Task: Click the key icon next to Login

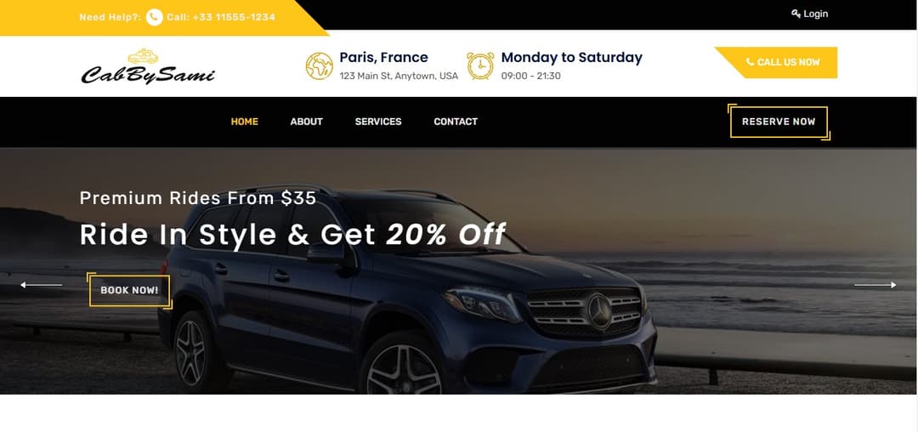Action: pos(796,14)
